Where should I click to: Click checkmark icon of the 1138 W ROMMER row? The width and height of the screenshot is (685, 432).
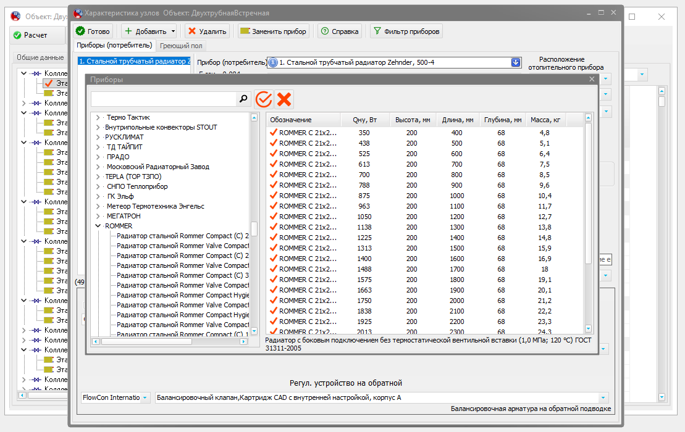[274, 226]
